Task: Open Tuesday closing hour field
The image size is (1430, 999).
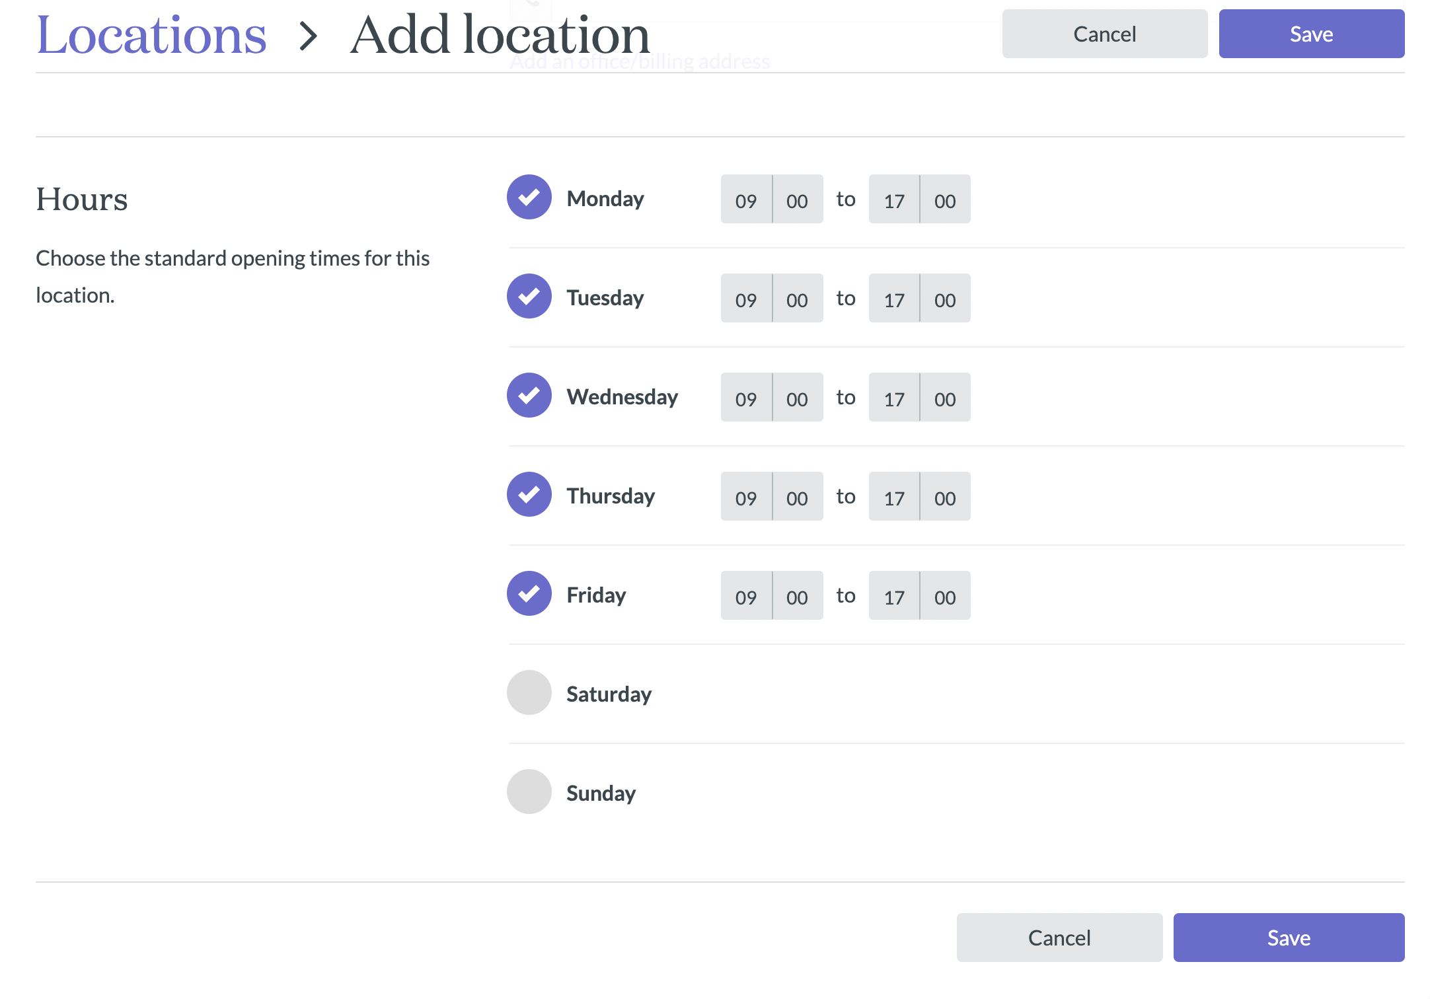Action: click(893, 299)
